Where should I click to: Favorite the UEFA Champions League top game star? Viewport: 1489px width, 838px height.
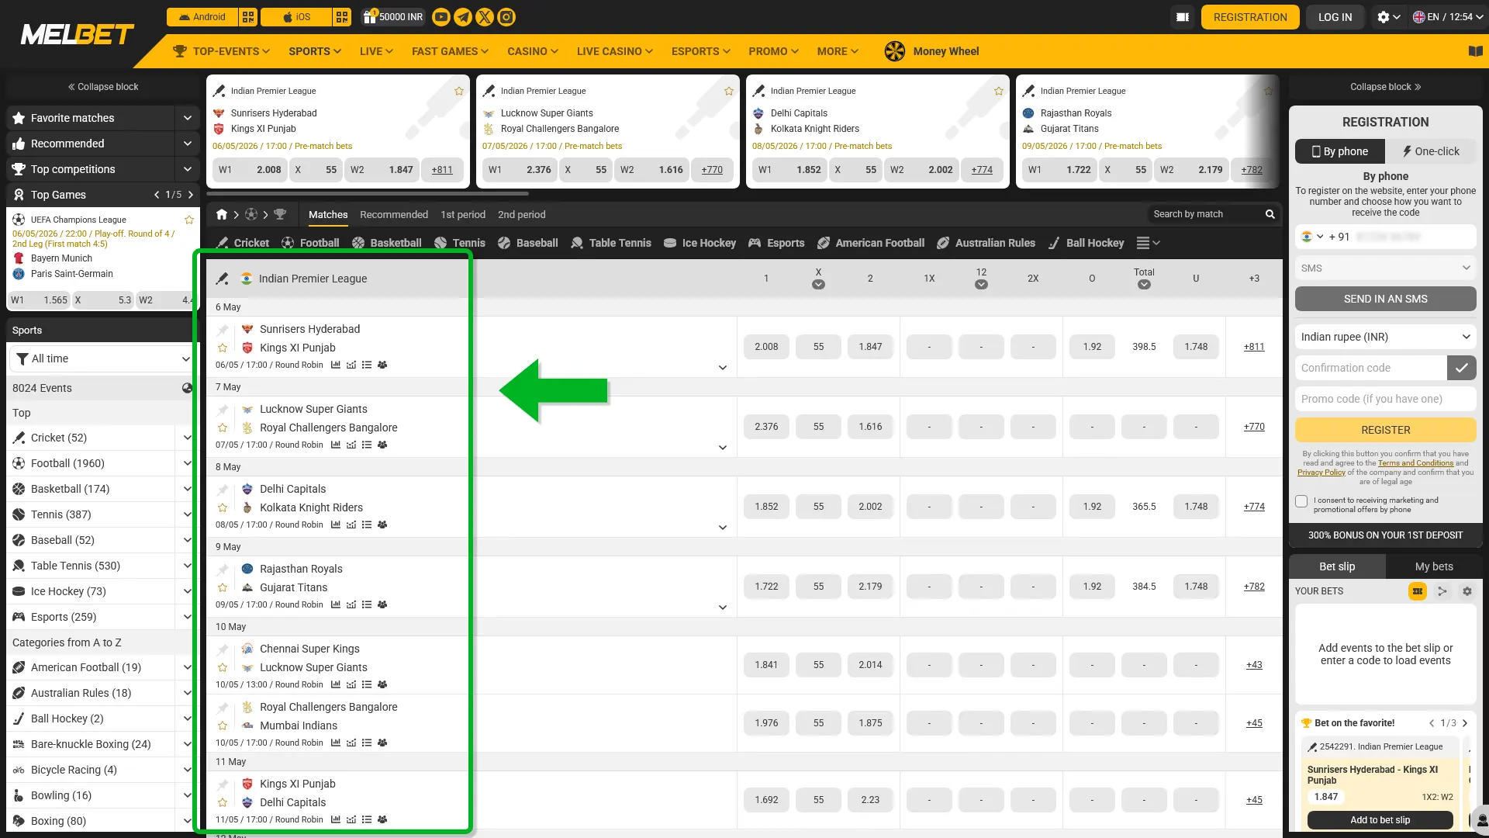click(x=188, y=220)
